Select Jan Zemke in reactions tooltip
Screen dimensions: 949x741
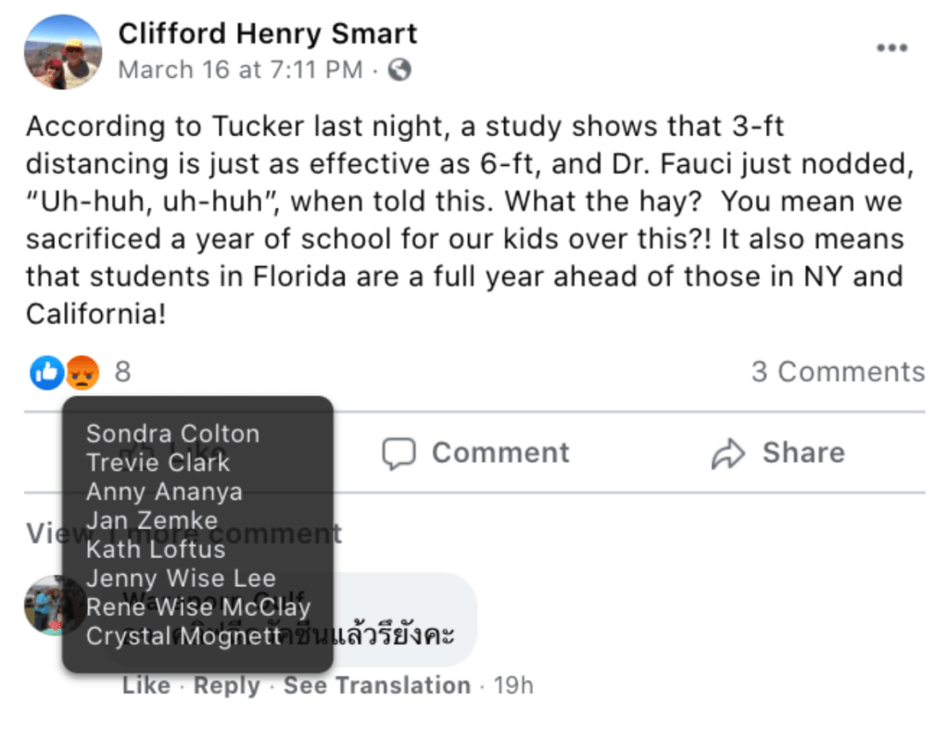[152, 520]
